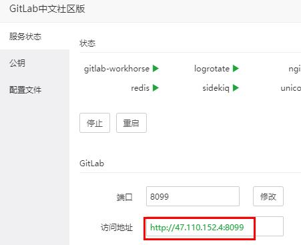
Task: Click the 状态 section heading
Action: [87, 43]
